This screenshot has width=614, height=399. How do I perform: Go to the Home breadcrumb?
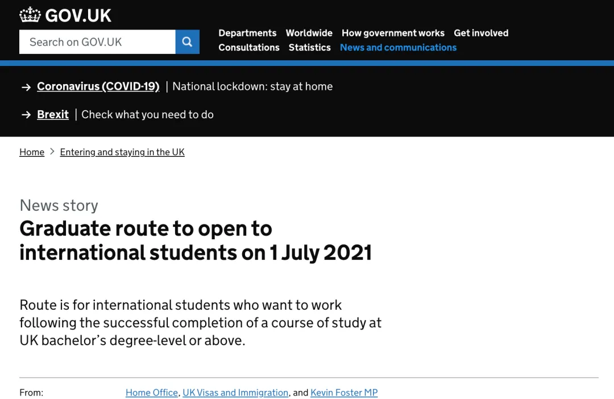(x=32, y=152)
